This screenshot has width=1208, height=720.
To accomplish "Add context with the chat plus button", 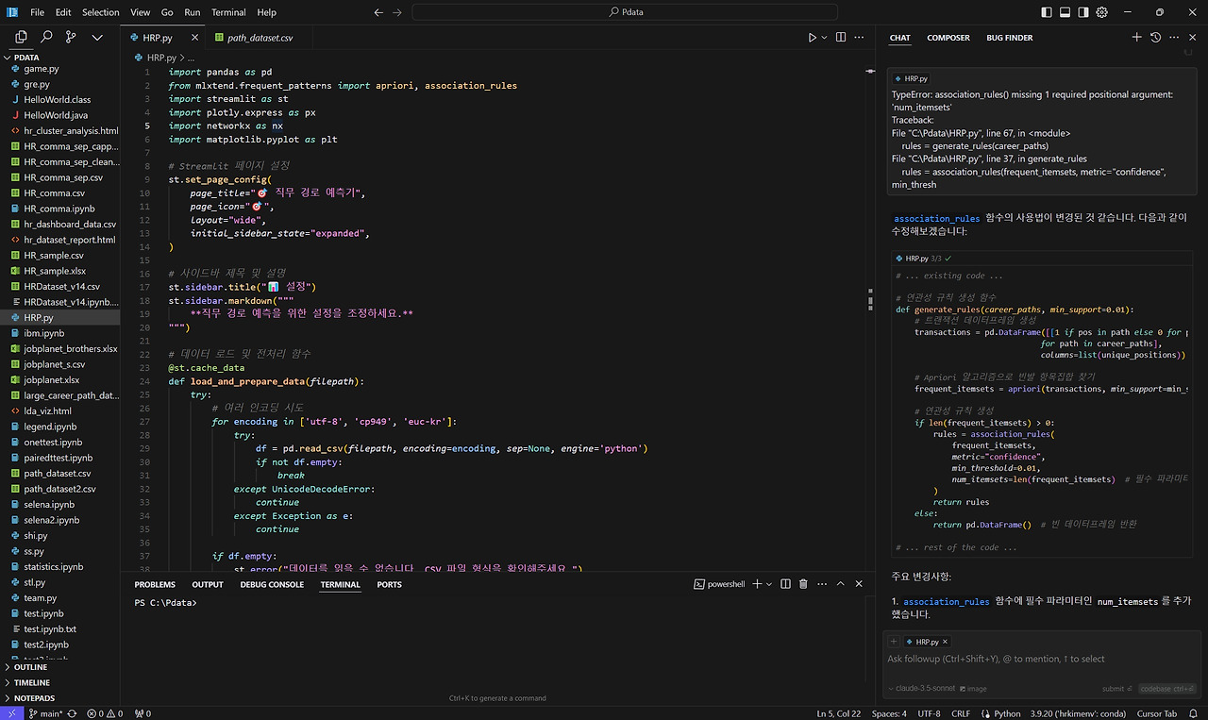I will click(894, 642).
